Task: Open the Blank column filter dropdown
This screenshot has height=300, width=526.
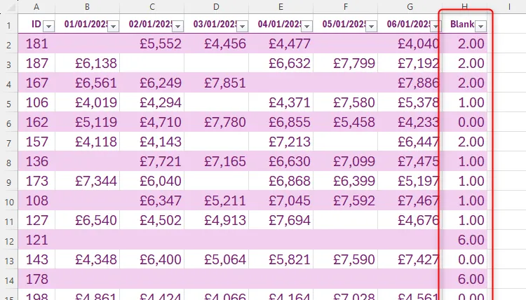Action: pyautogui.click(x=480, y=27)
